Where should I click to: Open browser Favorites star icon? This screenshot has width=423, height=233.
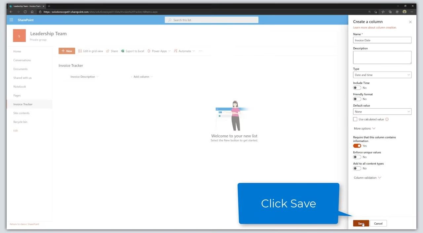[383, 12]
